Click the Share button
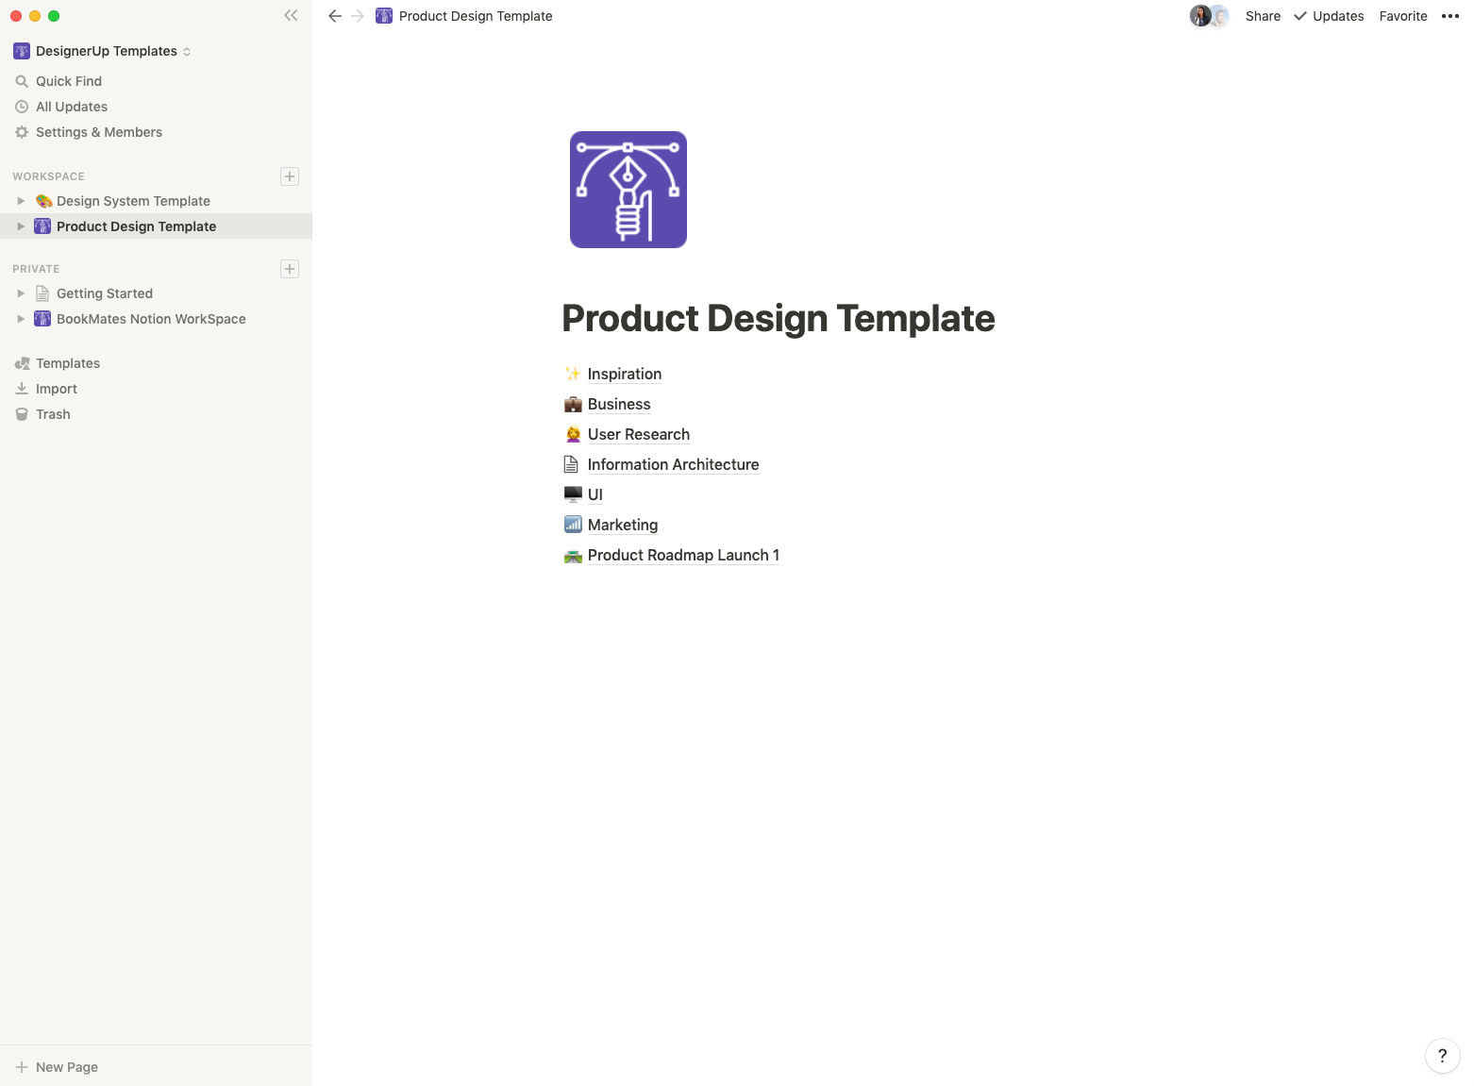Screen dimensions: 1474x1086 coord(1263,16)
